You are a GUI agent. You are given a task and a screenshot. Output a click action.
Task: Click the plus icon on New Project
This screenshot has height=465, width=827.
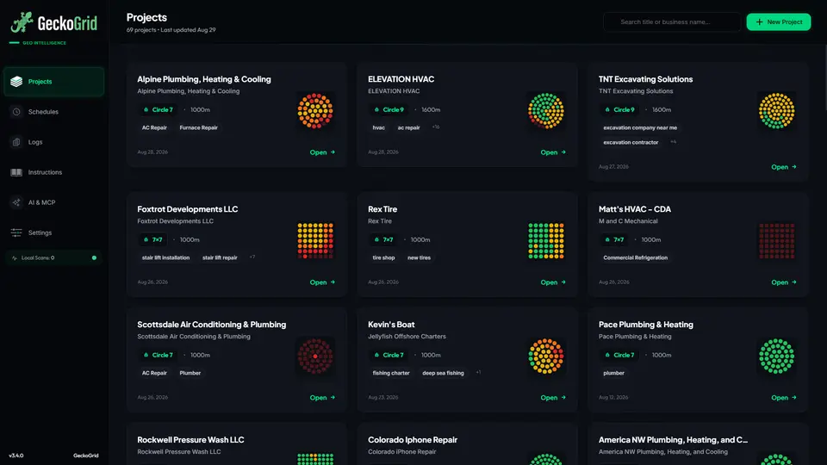[759, 22]
